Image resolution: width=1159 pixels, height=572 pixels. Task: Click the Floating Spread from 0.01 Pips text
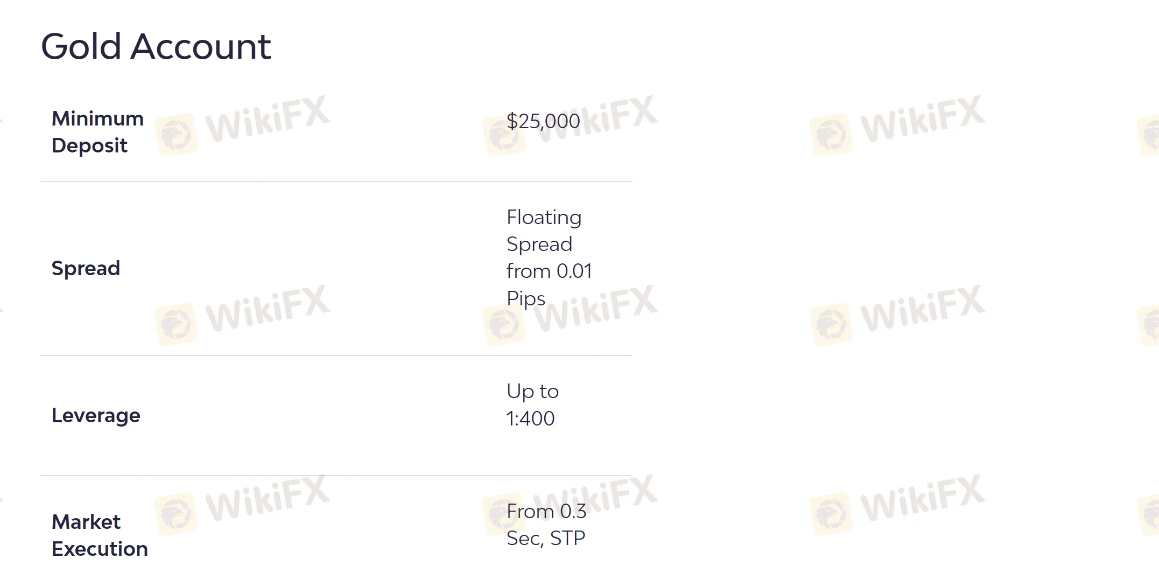click(549, 257)
